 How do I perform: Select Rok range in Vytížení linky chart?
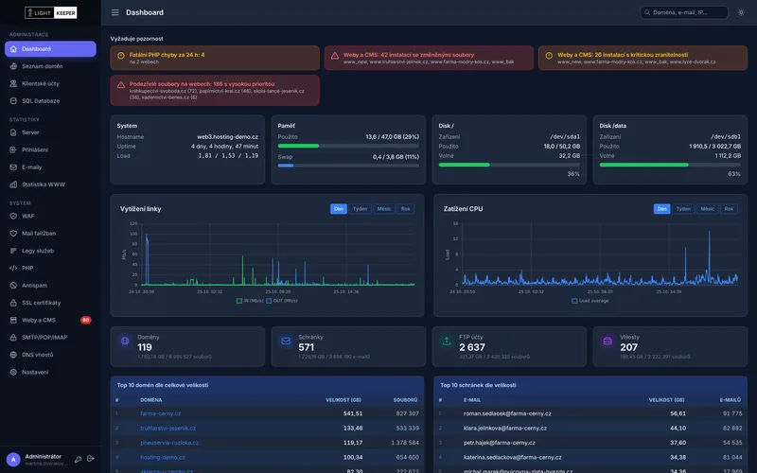click(406, 209)
